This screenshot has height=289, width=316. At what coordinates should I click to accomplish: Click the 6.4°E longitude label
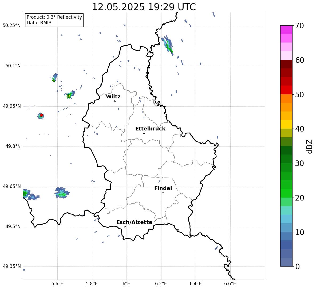[x=195, y=284]
